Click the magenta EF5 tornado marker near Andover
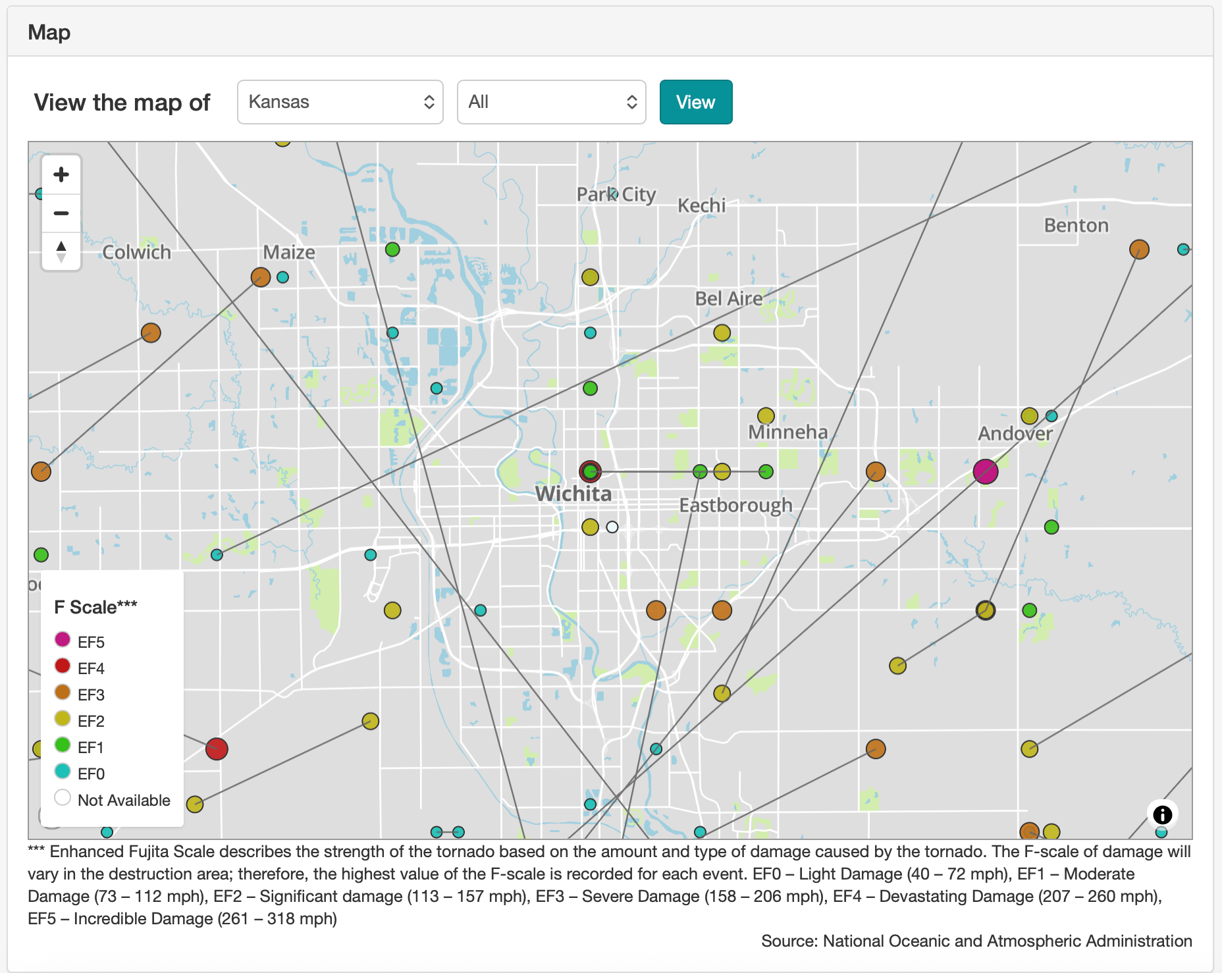This screenshot has width=1222, height=973. click(x=985, y=471)
